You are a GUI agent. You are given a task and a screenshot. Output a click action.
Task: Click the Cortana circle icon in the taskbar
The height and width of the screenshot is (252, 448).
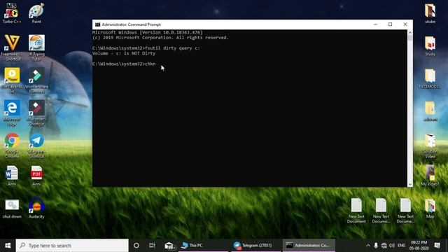pos(136,246)
